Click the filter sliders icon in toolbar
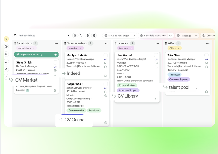This screenshot has height=154, width=218. pos(75,36)
